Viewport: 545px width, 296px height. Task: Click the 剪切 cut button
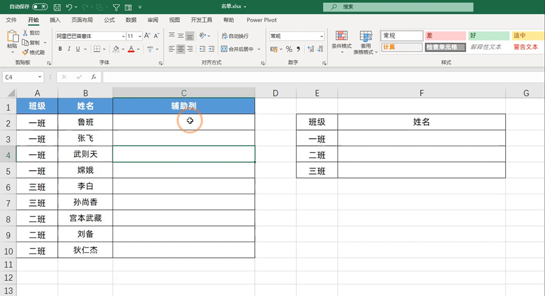click(31, 33)
